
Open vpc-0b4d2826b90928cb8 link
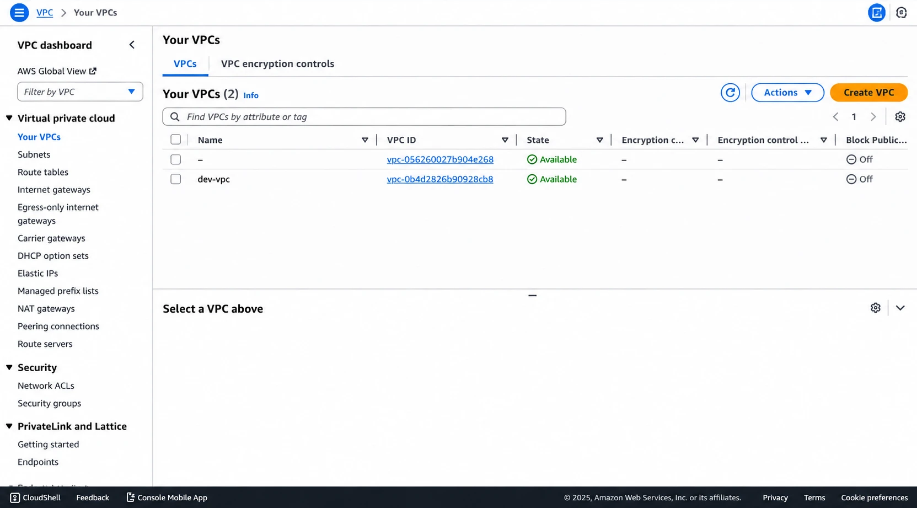(x=440, y=179)
